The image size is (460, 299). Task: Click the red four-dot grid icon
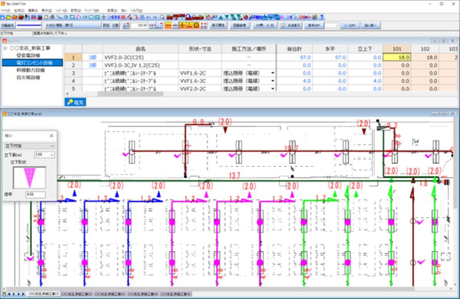204,26
